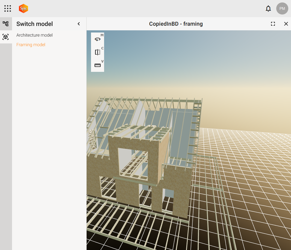
Task: Click the dormer window opening in model
Action: coord(133,162)
